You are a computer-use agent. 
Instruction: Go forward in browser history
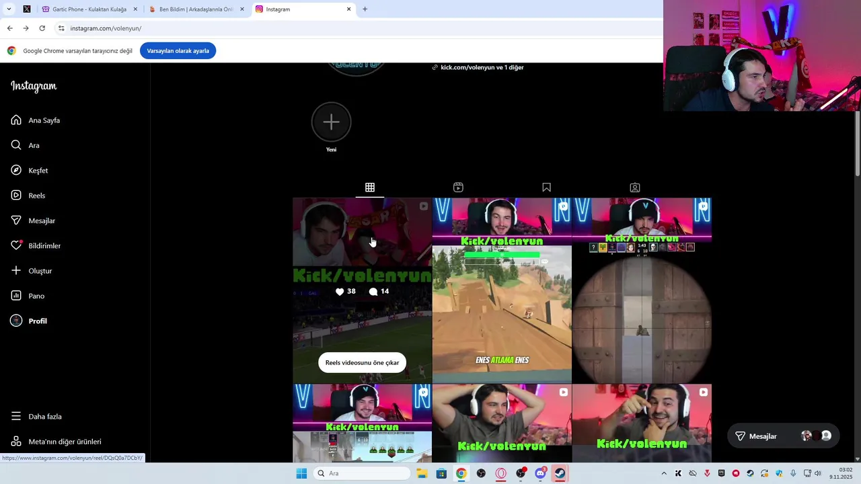coord(26,28)
